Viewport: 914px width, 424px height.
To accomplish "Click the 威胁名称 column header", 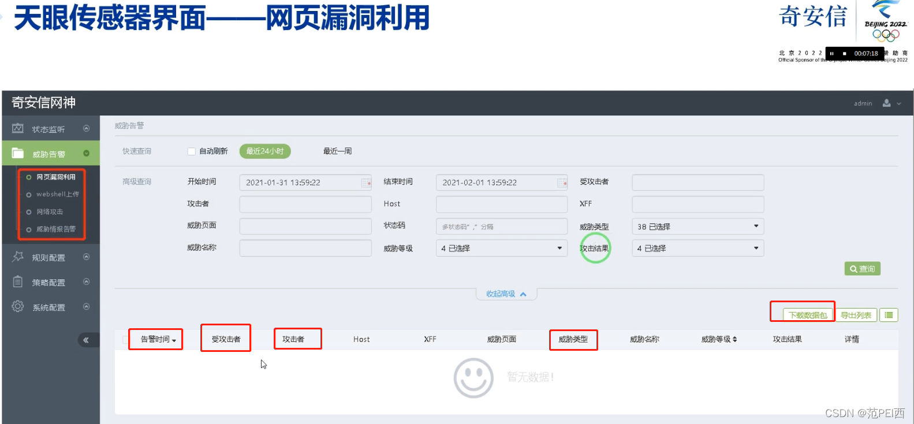I will pyautogui.click(x=644, y=339).
